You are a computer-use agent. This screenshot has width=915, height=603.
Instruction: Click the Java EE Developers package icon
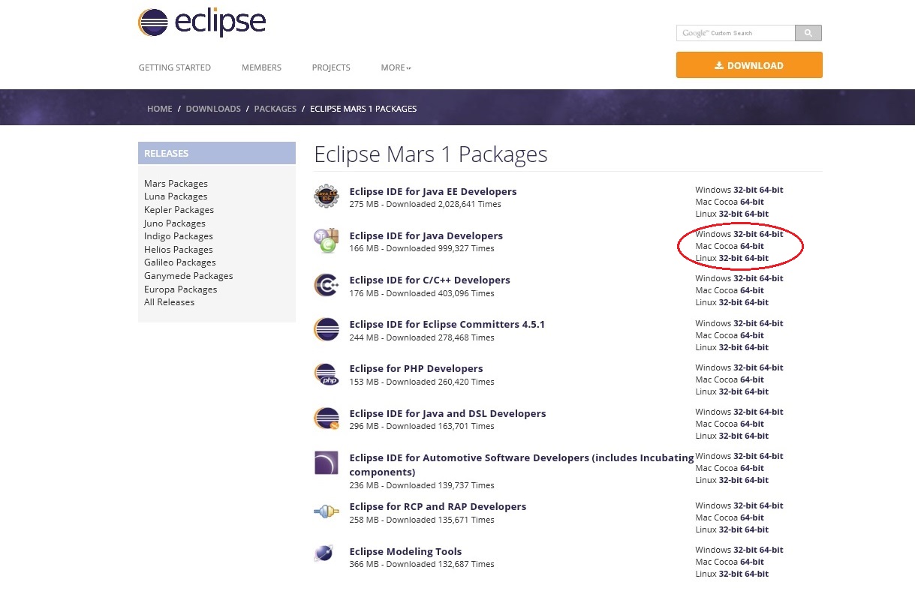[327, 196]
